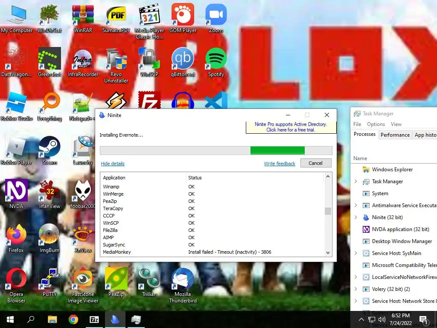Expand the Task Manager process row
This screenshot has width=437, height=328.
(356, 181)
